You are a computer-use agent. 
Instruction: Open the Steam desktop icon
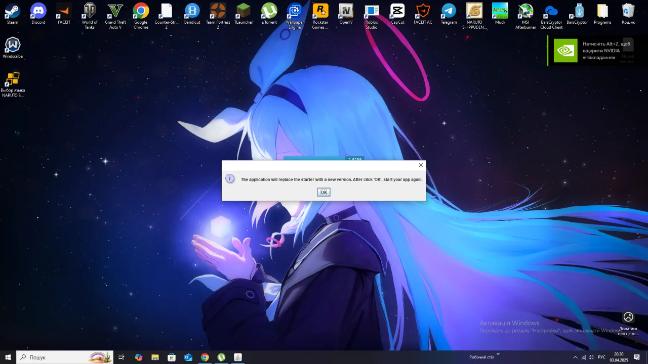click(x=13, y=14)
